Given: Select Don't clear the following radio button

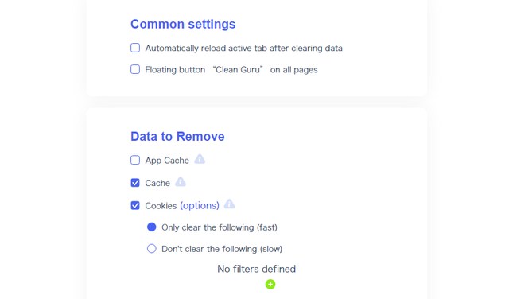Looking at the screenshot, I should pos(152,249).
